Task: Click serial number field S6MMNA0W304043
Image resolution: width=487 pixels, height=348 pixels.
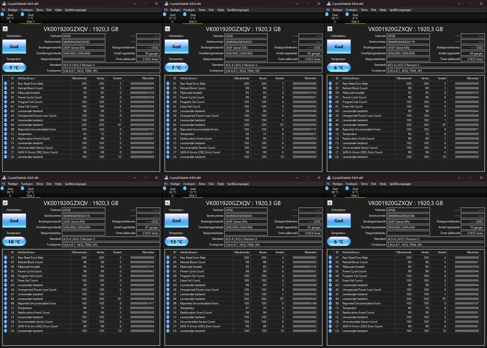Action: click(246, 216)
